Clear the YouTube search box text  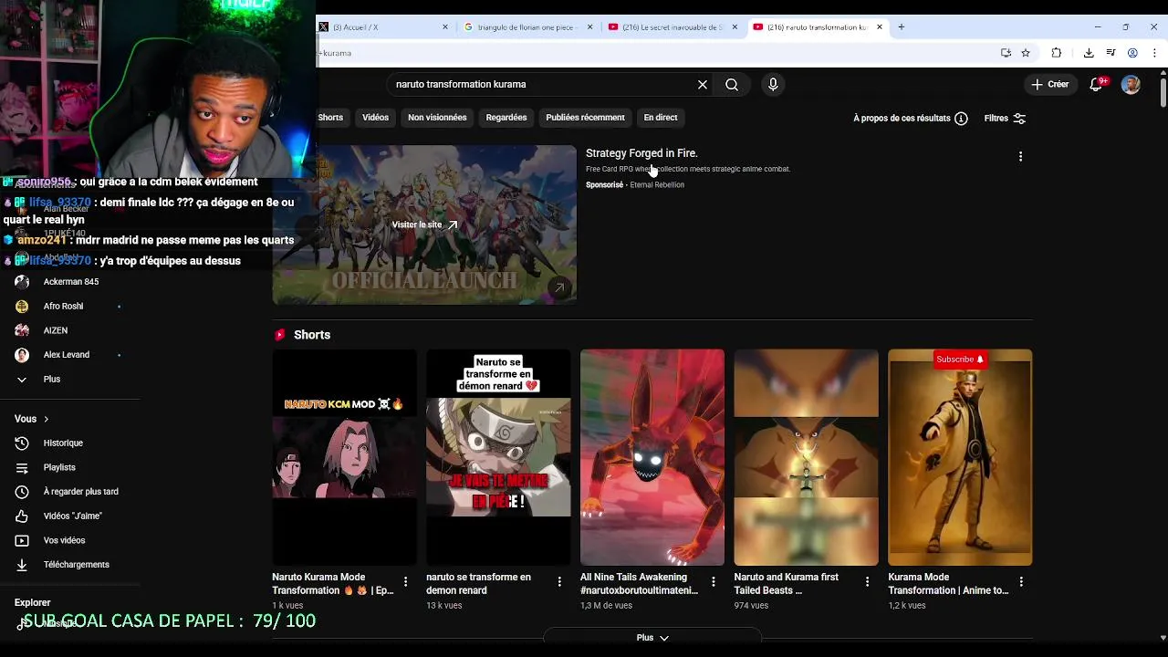click(x=703, y=84)
